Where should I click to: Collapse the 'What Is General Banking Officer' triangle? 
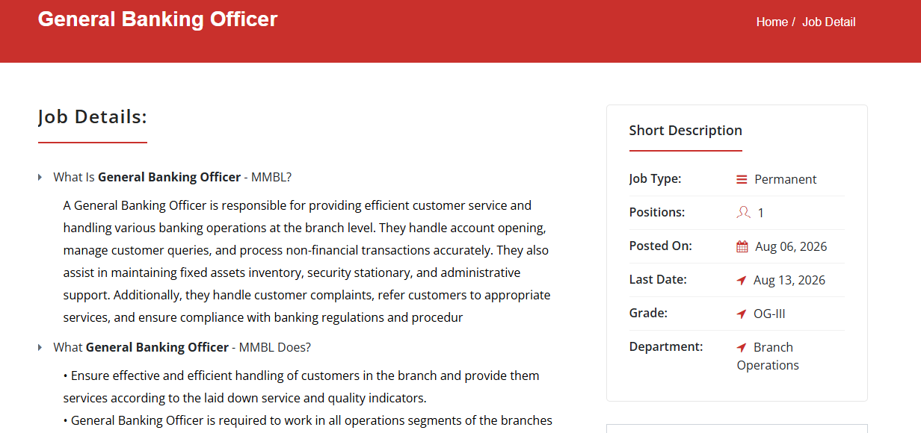[x=40, y=177]
